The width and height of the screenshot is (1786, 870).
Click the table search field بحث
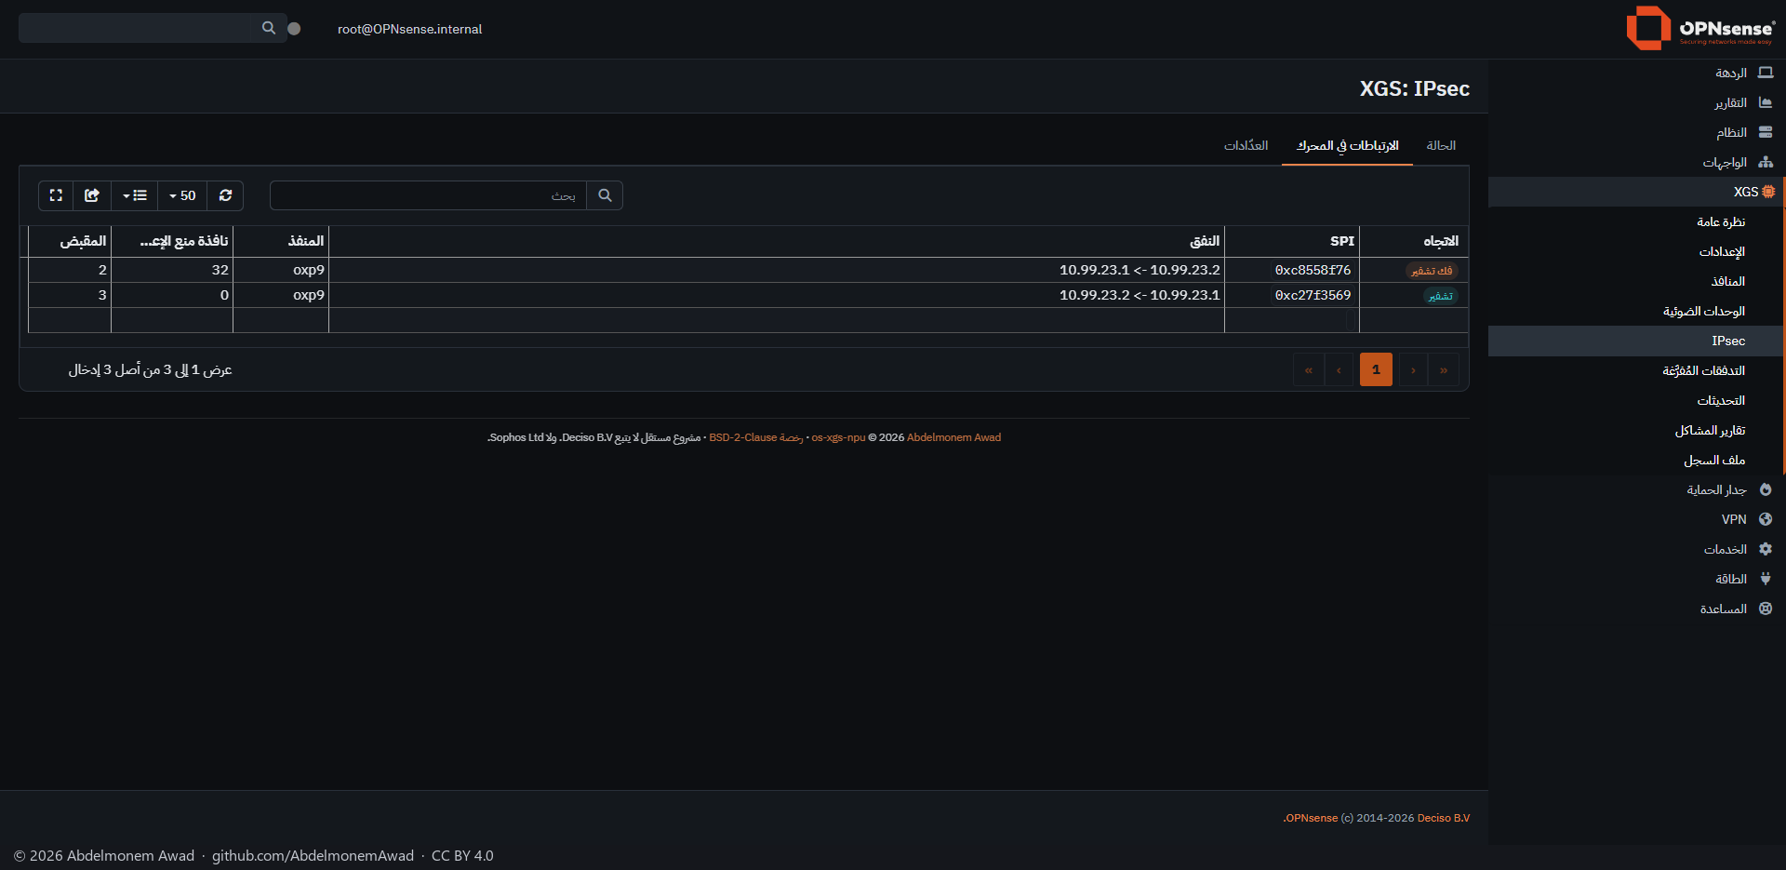[x=429, y=195]
